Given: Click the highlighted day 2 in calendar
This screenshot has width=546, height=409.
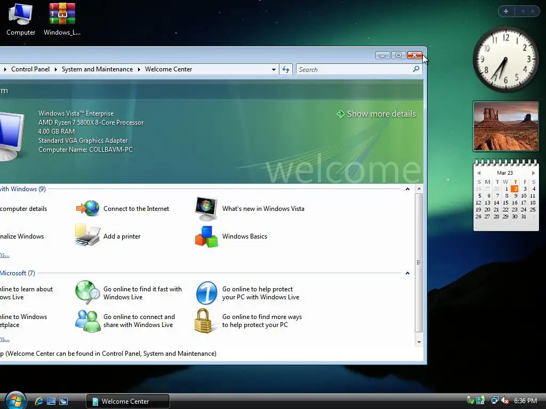Looking at the screenshot, I should click(515, 189).
